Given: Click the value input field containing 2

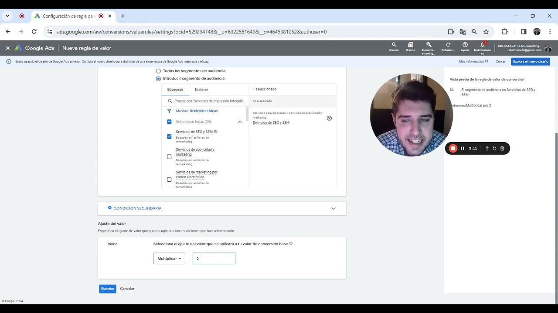Looking at the screenshot, I should pos(214,259).
